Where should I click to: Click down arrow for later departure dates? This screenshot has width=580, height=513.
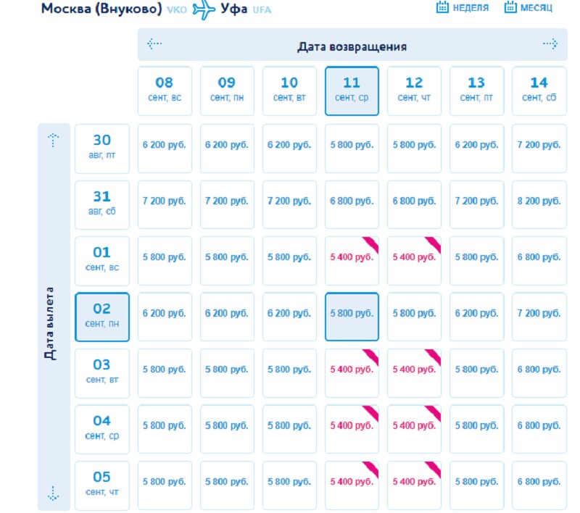point(53,493)
